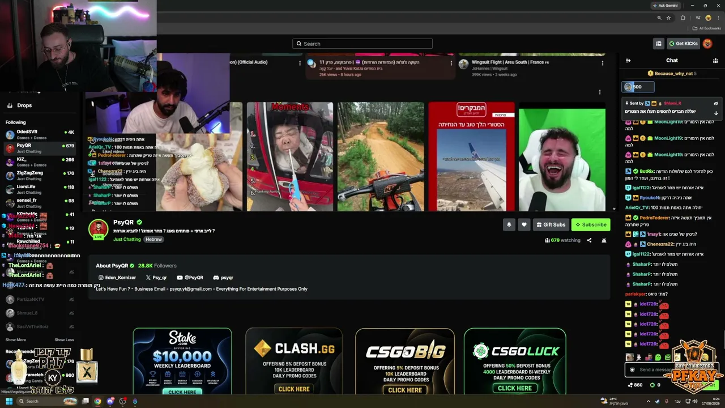This screenshot has height=408, width=725.
Task: Hide the pinned message by Shlomi_R
Action: (716, 104)
